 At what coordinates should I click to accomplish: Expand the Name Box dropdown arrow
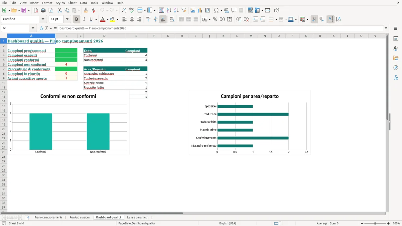pos(33,28)
